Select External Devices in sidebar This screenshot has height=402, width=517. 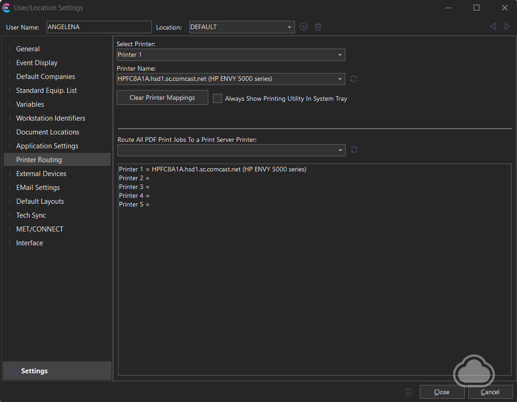point(41,174)
